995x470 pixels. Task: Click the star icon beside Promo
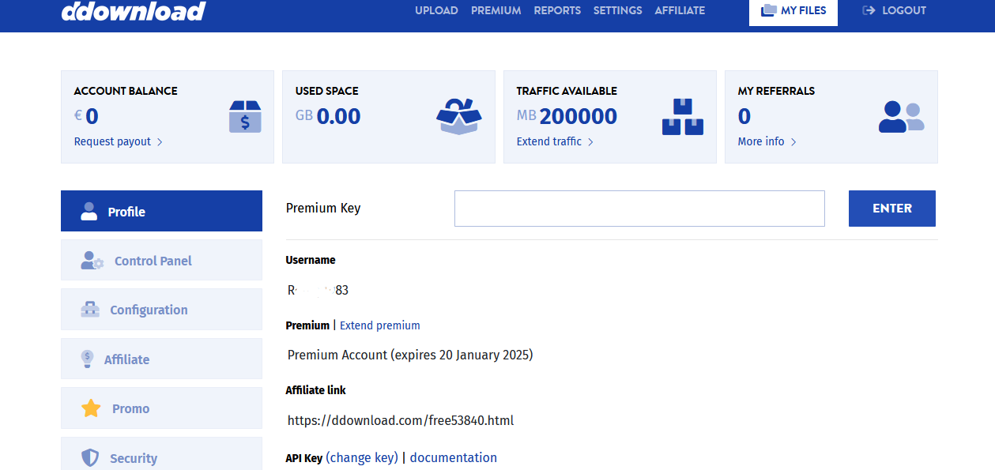(91, 408)
